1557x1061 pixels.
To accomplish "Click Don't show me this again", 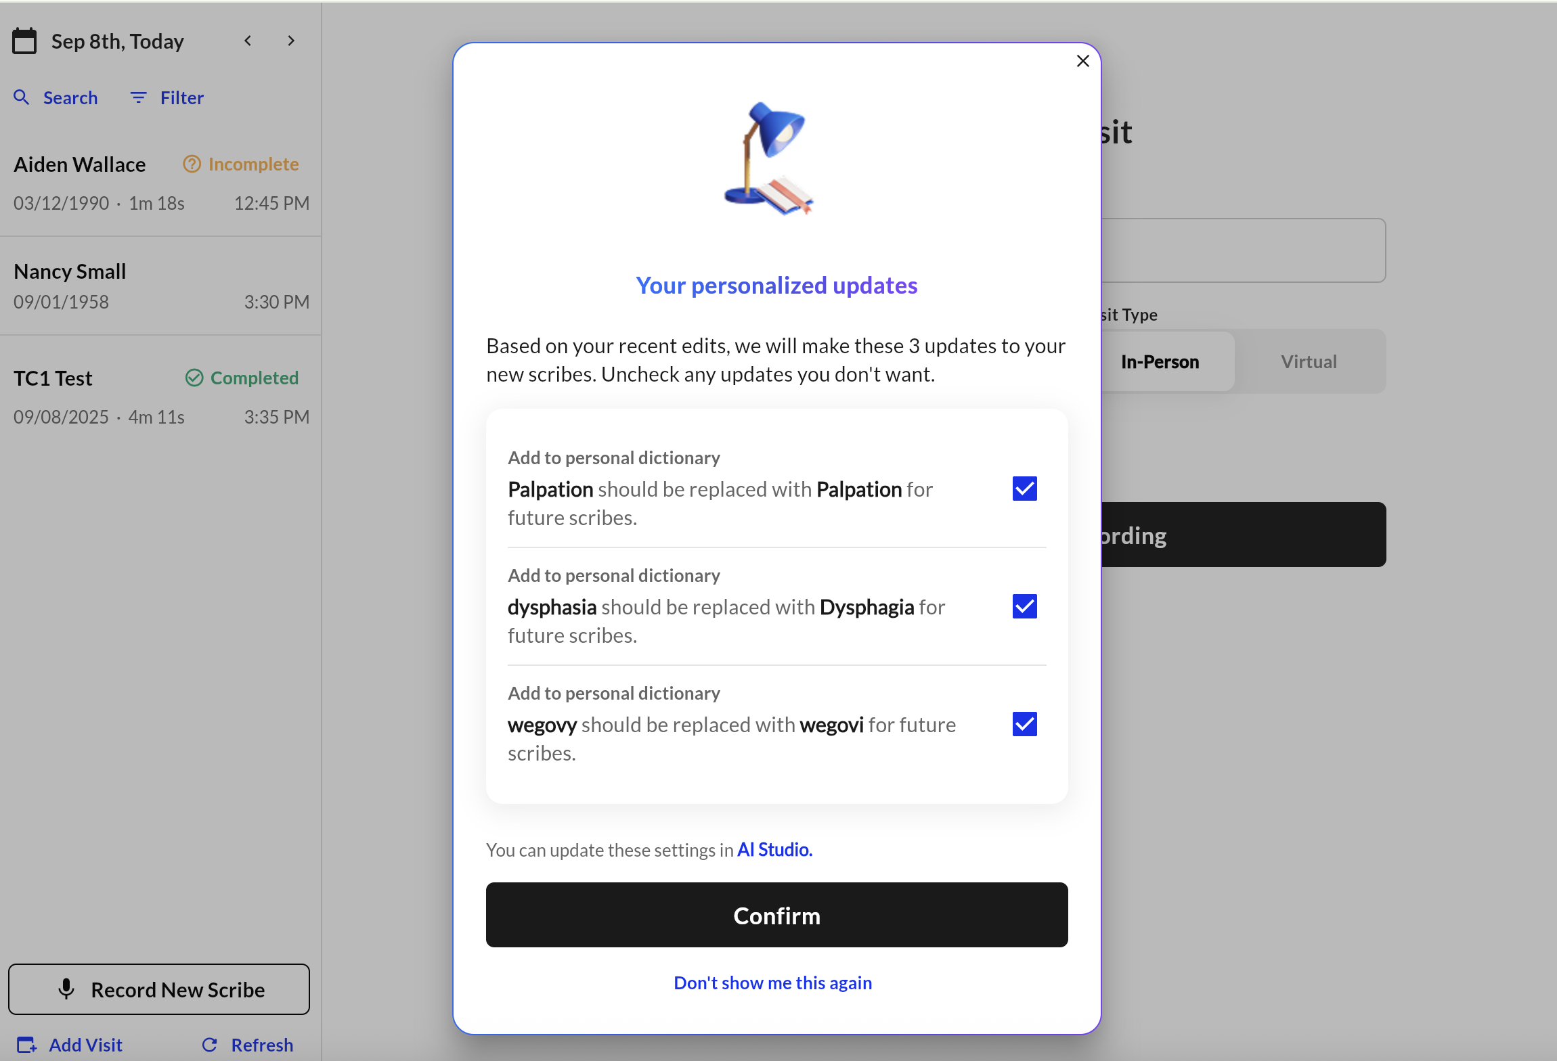I will tap(772, 983).
